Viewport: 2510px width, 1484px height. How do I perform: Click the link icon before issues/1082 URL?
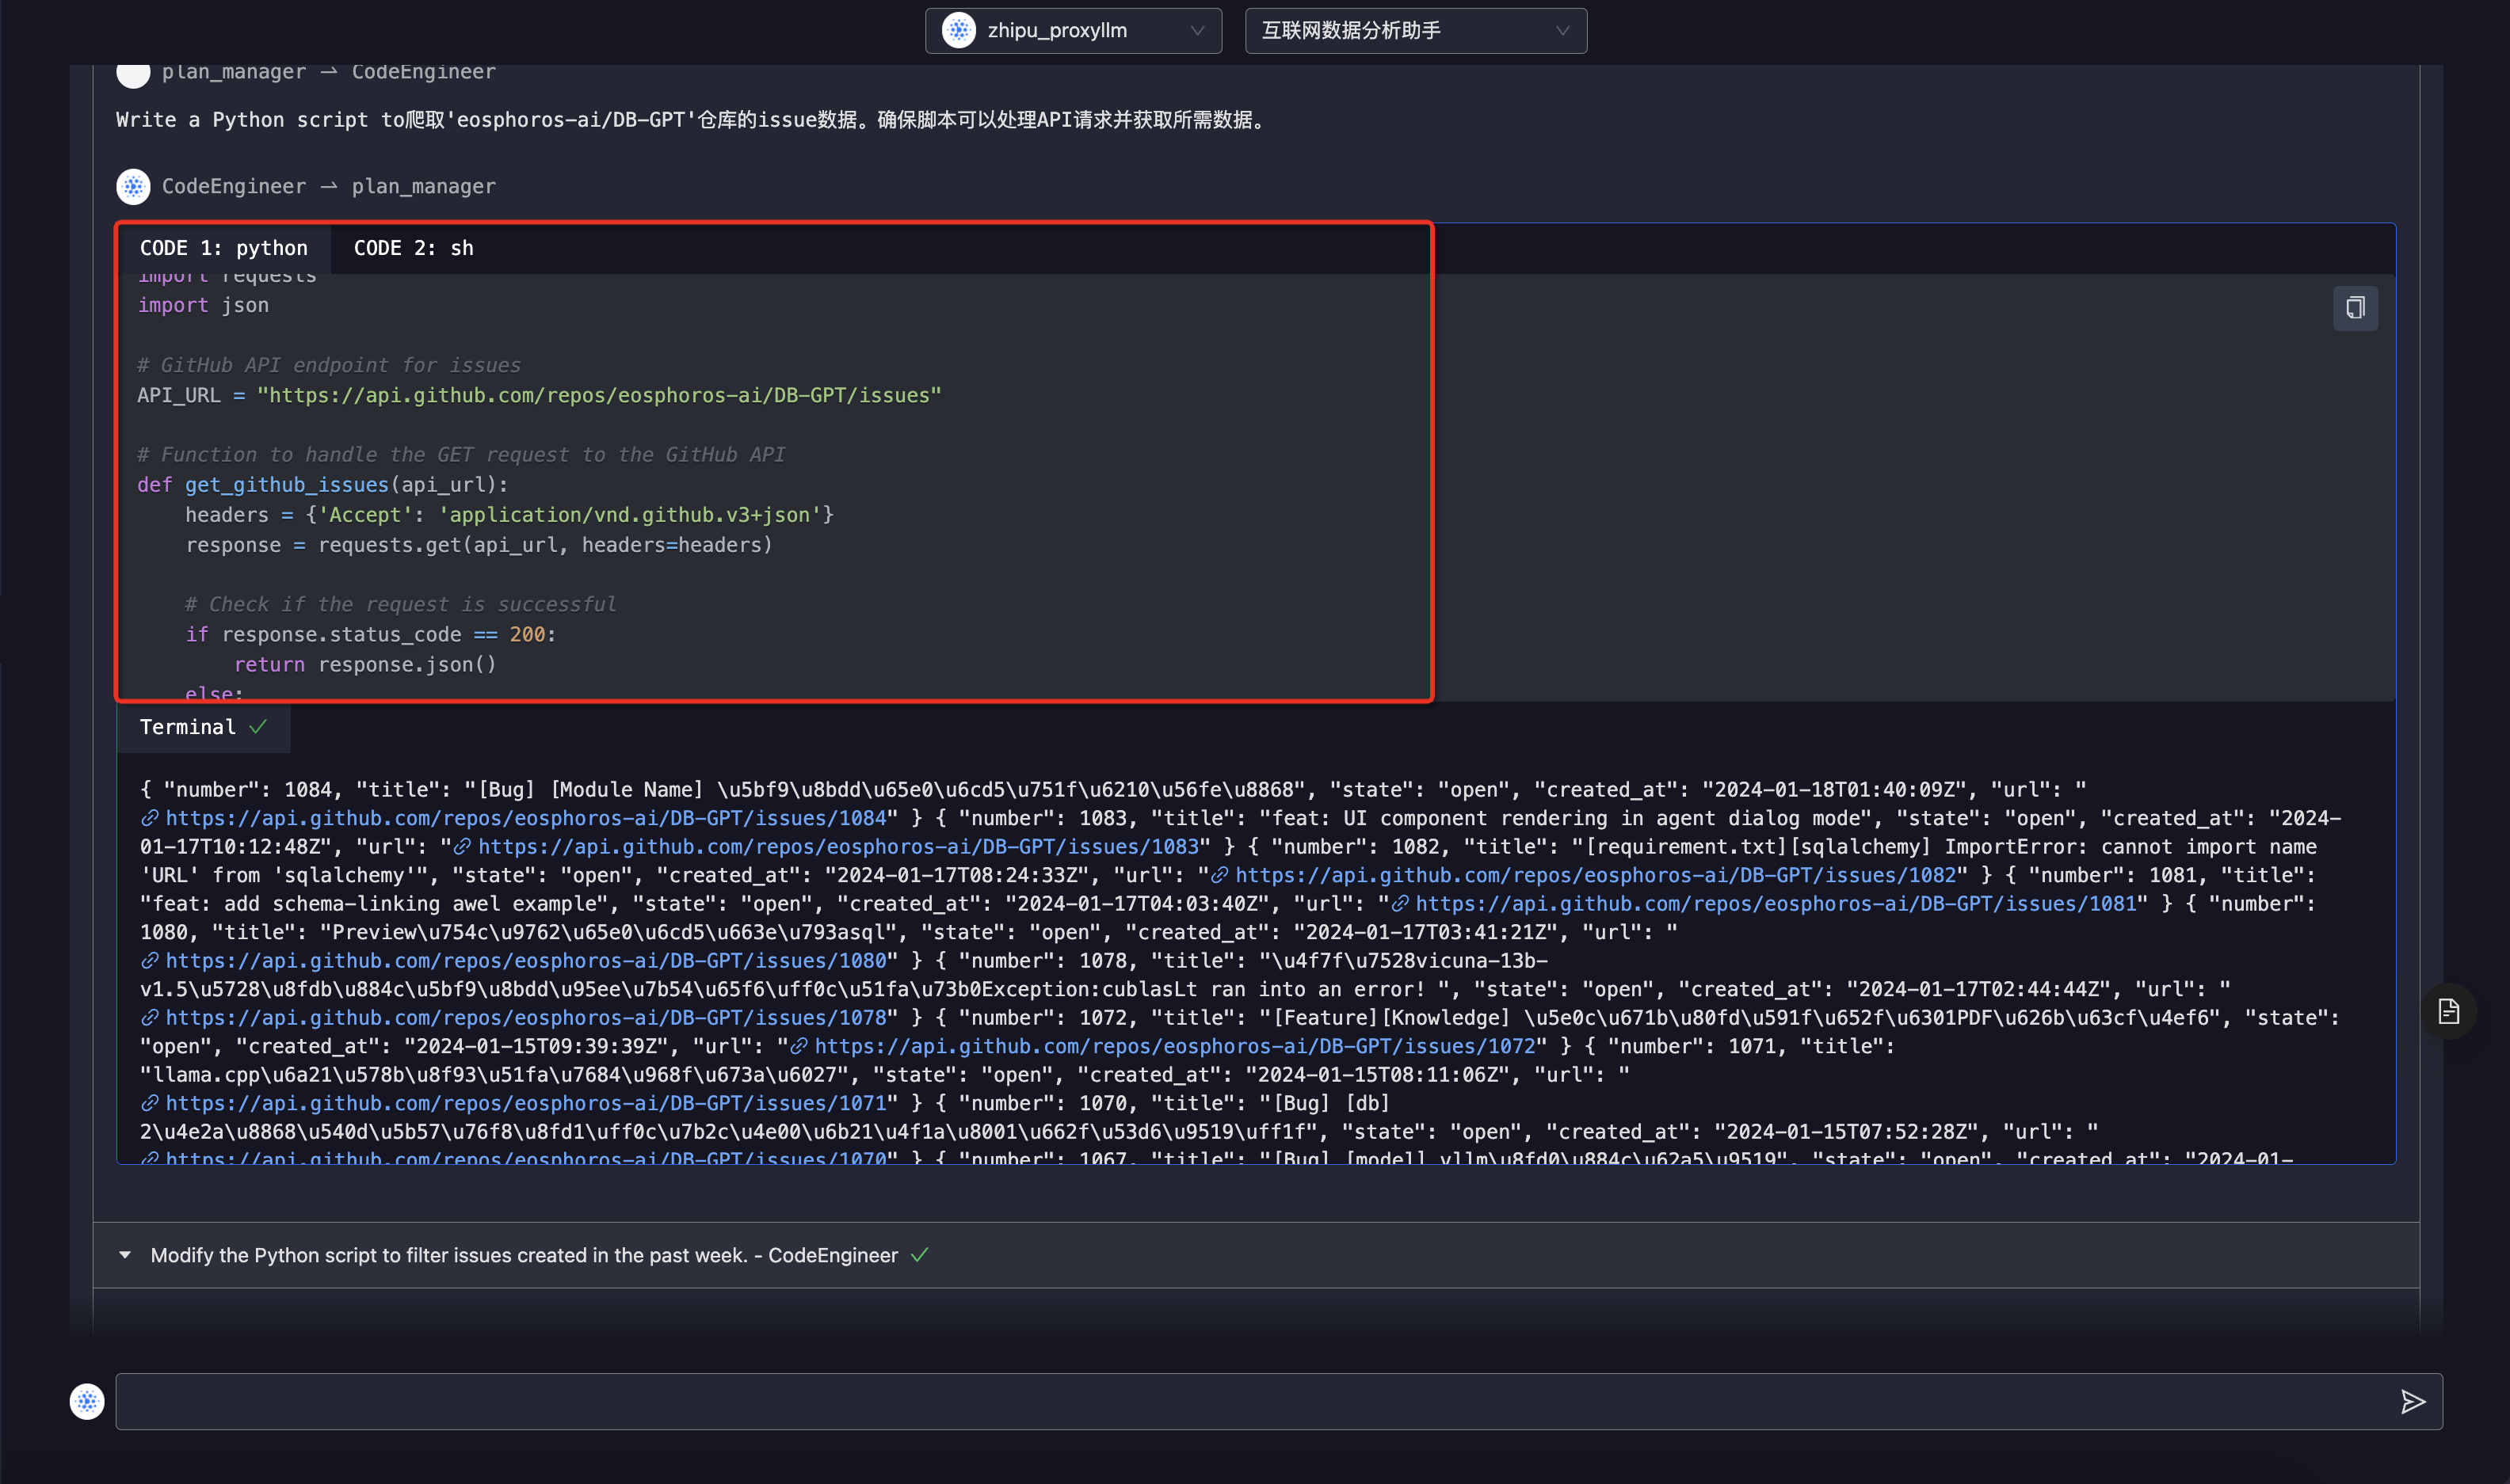click(1219, 875)
